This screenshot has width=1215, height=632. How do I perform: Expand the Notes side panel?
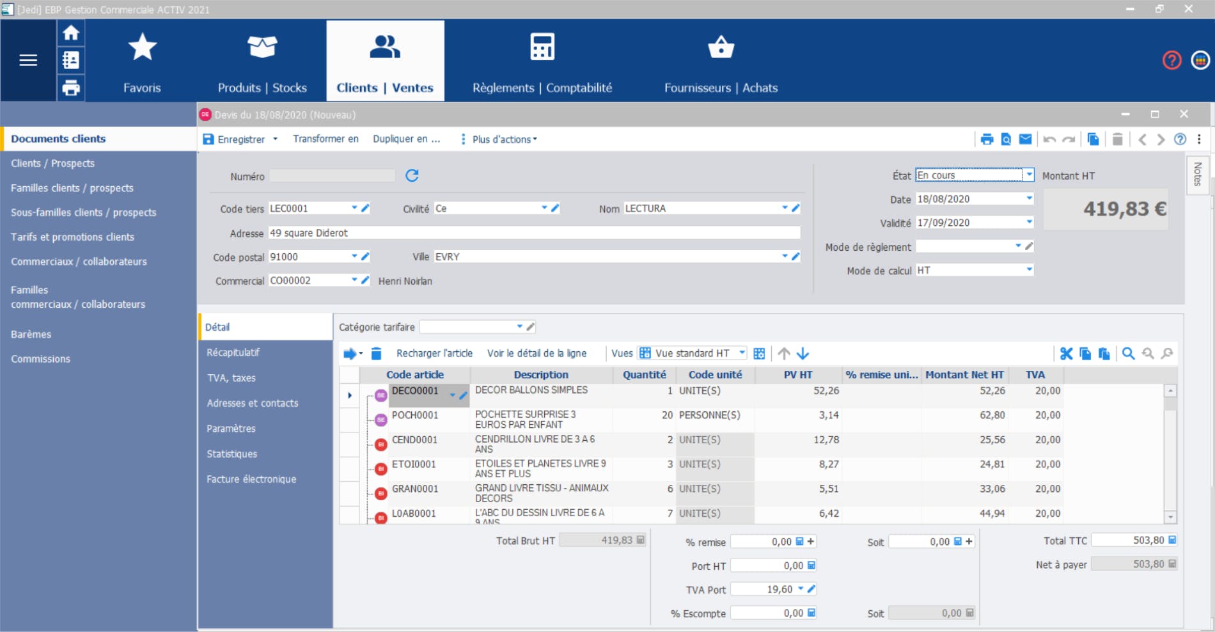pos(1197,177)
